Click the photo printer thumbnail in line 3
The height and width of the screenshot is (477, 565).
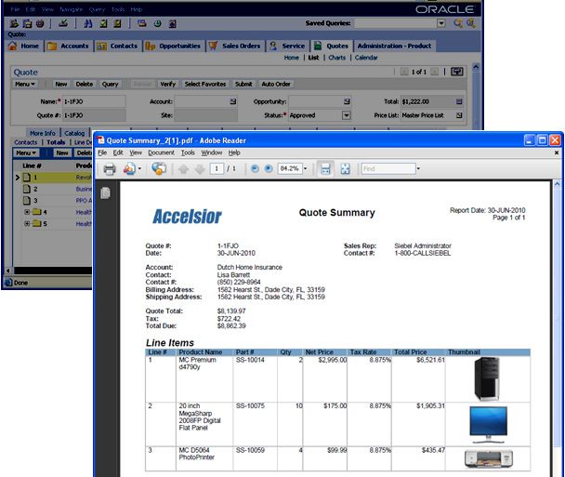pyautogui.click(x=489, y=458)
